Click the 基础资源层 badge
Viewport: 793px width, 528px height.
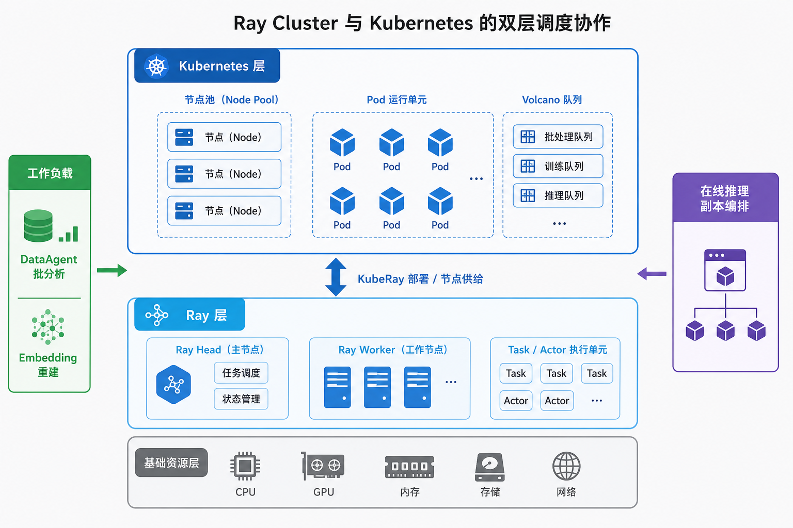pyautogui.click(x=171, y=463)
